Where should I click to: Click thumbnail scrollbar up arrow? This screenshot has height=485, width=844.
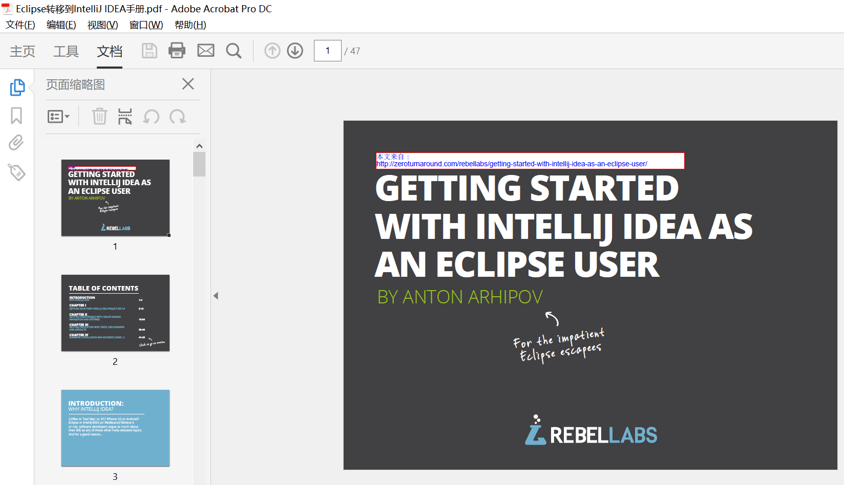199,146
